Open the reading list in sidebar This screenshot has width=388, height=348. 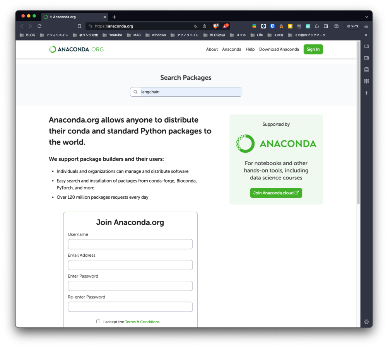pos(366,81)
